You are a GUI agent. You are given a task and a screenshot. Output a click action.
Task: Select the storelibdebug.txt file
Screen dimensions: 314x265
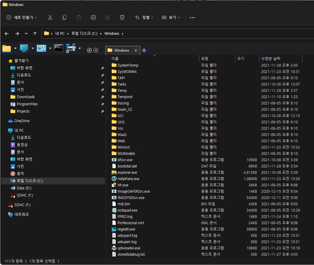pos(131,254)
